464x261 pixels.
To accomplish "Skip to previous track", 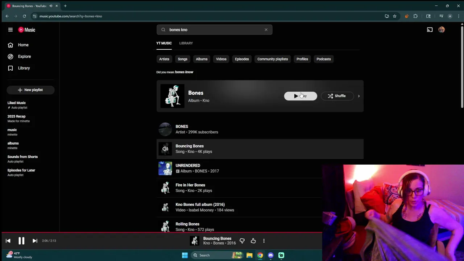I will (x=8, y=241).
